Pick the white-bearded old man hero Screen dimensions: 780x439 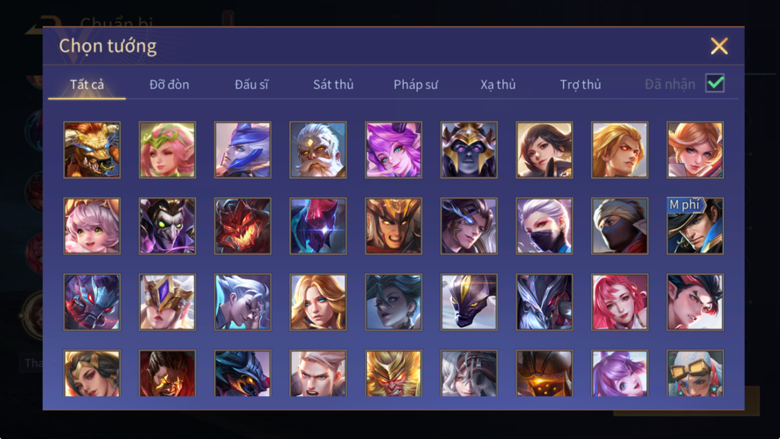click(x=318, y=150)
